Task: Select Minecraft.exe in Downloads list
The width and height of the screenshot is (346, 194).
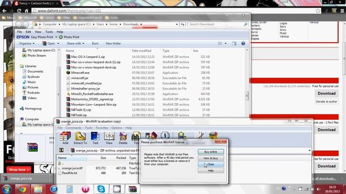Action: [80, 73]
